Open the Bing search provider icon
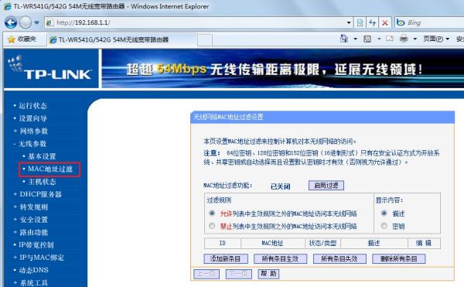This screenshot has width=464, height=287. [401, 22]
